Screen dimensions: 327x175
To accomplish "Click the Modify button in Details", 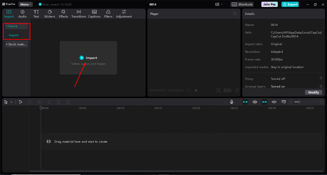I will [x=313, y=92].
